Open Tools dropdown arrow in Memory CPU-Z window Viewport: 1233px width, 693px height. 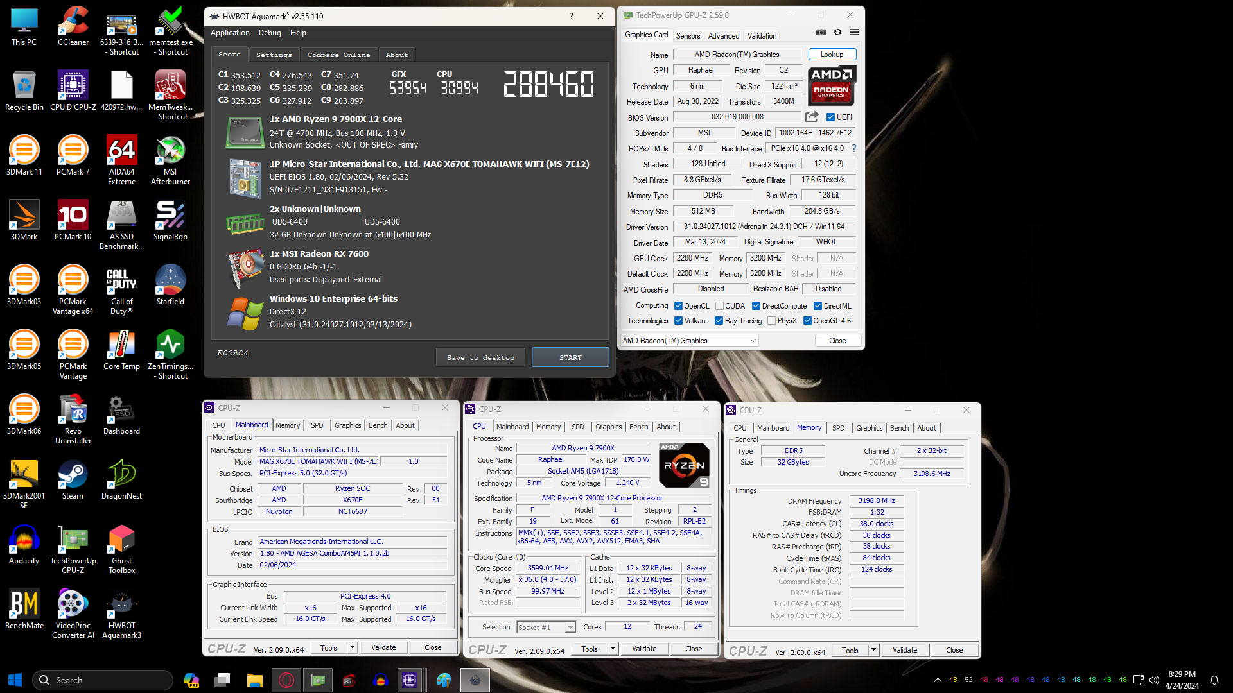(x=873, y=650)
